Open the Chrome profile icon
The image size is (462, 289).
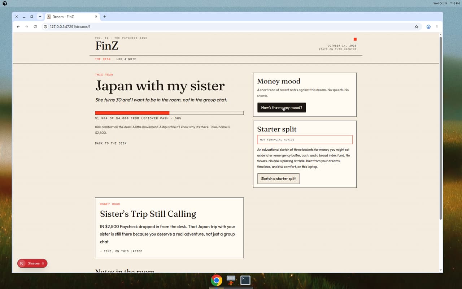point(428,27)
